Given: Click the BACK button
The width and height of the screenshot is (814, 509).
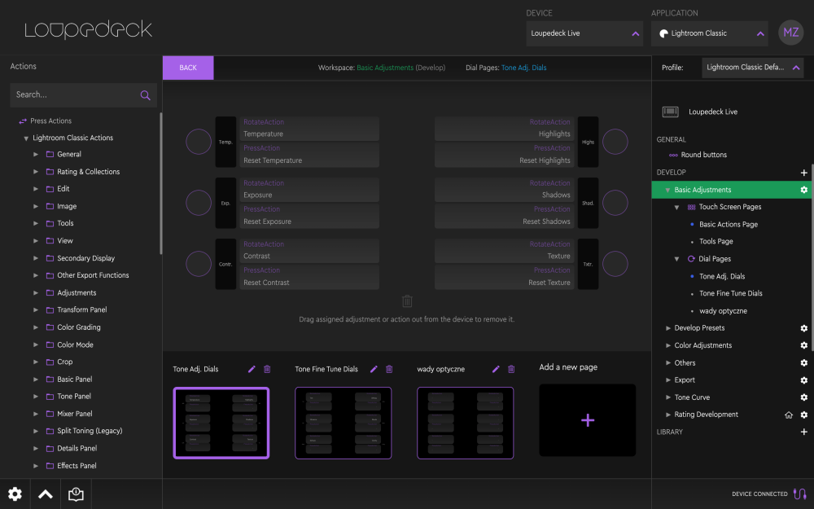Looking at the screenshot, I should click(188, 68).
